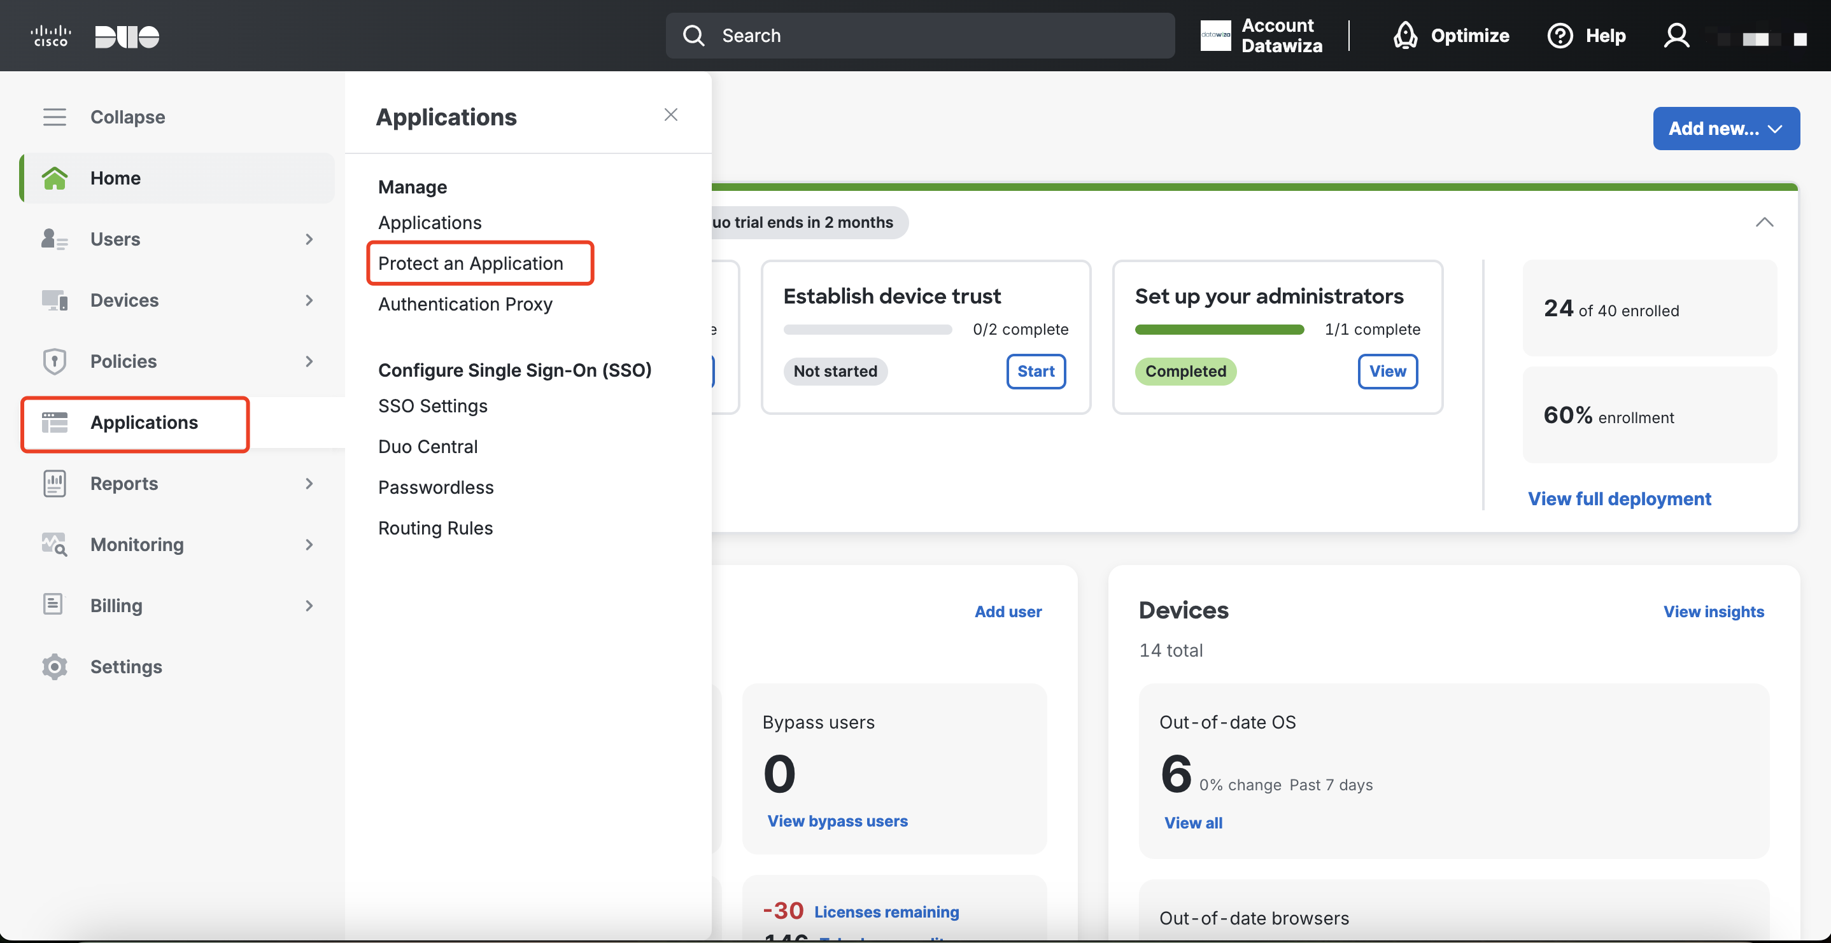The image size is (1831, 943).
Task: Click Help label in header
Action: 1606,36
